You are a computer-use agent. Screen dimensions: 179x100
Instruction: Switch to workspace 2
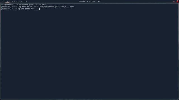8,1
